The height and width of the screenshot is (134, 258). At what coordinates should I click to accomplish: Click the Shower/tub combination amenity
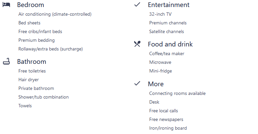[43, 97]
